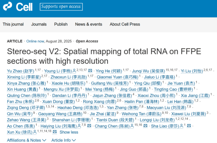Open the Journals menu
The image size is (217, 143).
(39, 24)
